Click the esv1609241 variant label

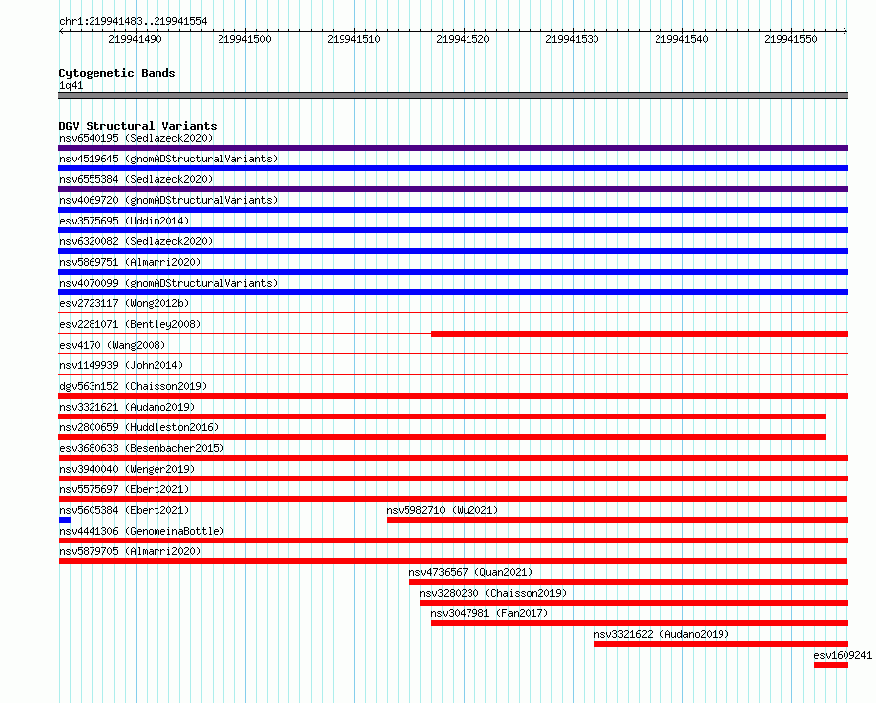843,655
